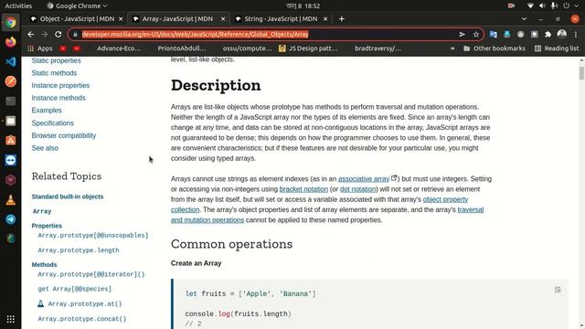585x329 pixels.
Task: Open the Advance-Eco bookmark
Action: [x=118, y=48]
